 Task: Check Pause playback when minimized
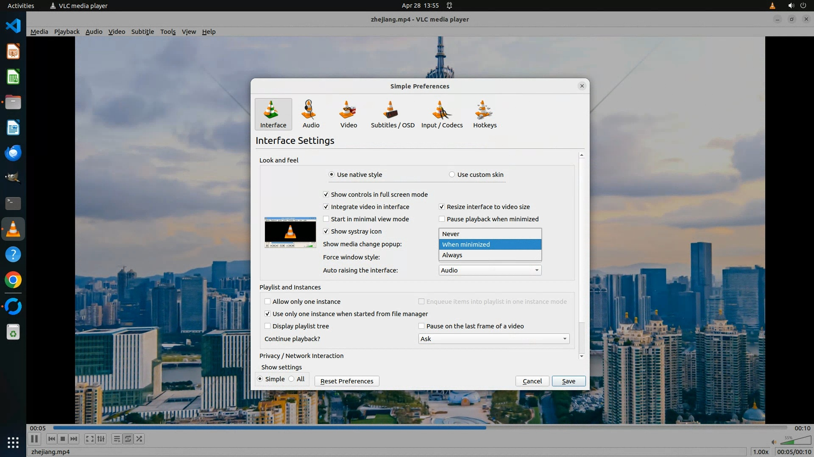click(x=442, y=219)
